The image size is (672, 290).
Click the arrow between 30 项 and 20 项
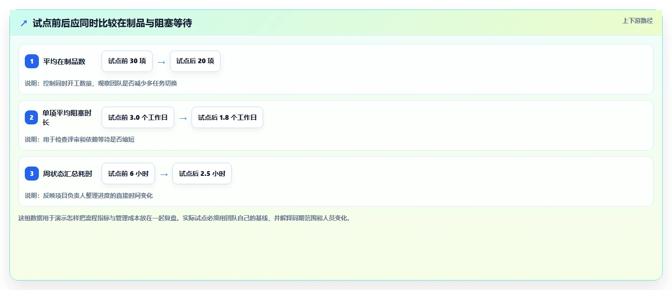pos(161,62)
